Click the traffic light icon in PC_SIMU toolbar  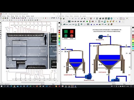coord(90,21)
